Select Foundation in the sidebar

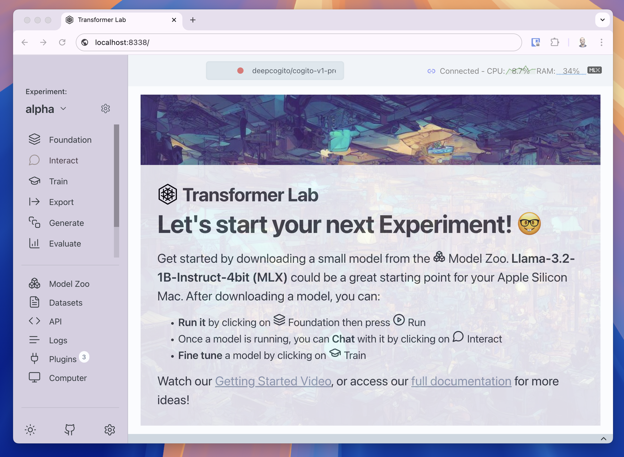pos(70,140)
